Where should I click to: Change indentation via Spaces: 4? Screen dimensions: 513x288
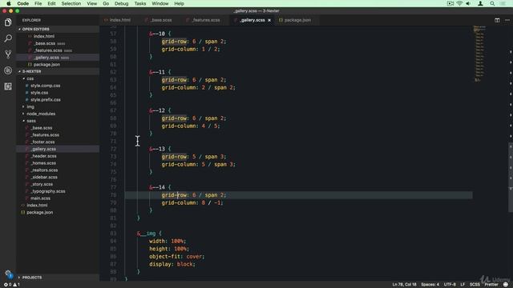tap(430, 285)
